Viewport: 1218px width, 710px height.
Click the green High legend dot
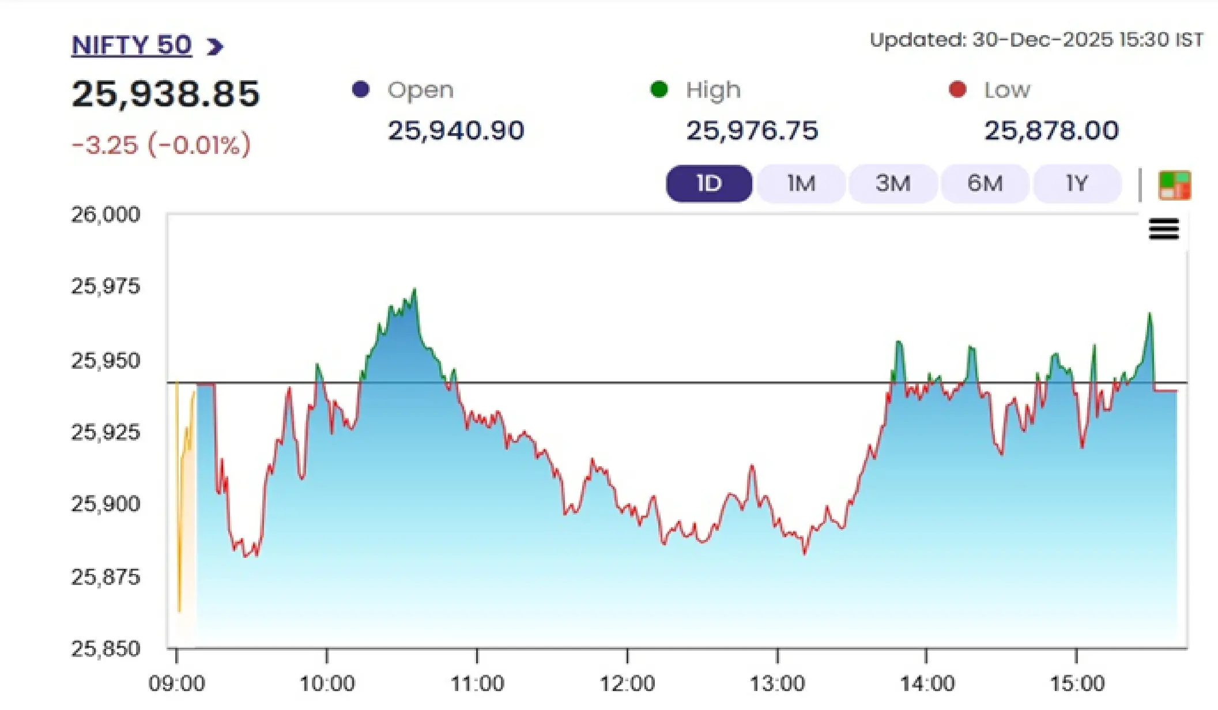(659, 89)
